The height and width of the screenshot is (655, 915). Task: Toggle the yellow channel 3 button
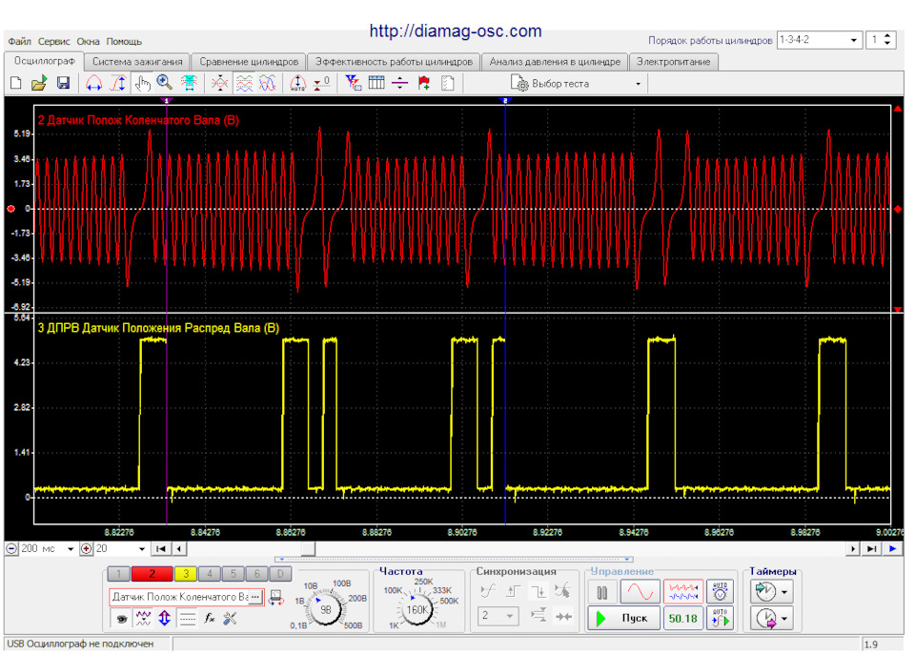click(186, 574)
